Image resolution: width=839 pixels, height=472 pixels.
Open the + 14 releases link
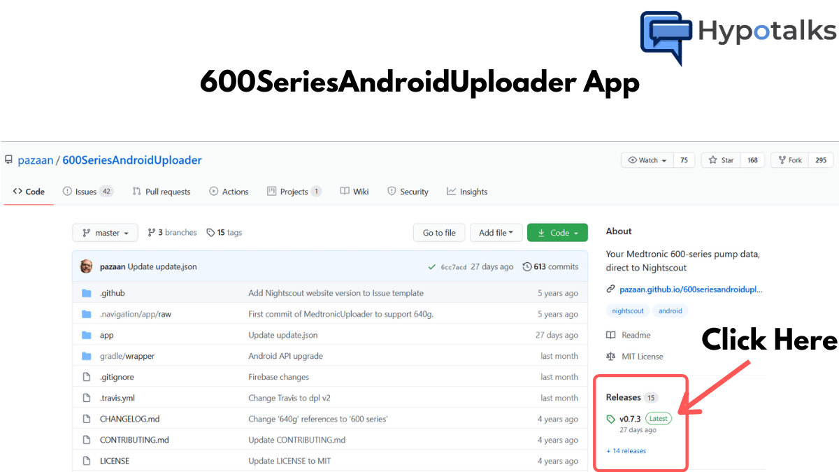click(x=626, y=451)
